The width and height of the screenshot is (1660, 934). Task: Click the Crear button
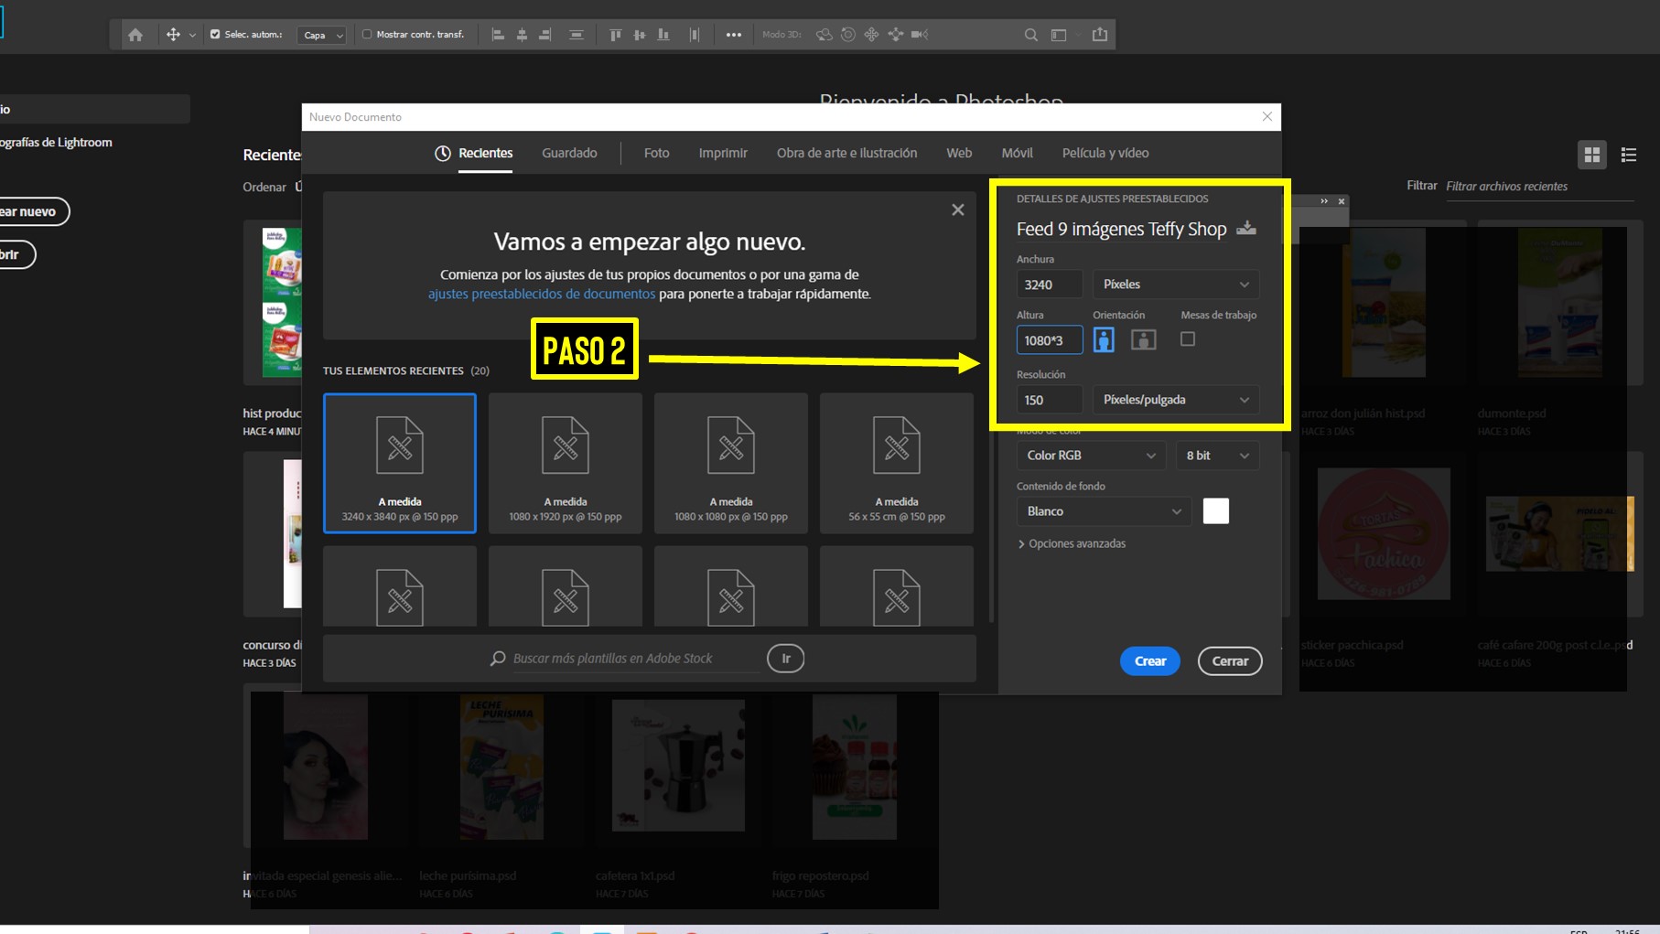(1150, 661)
